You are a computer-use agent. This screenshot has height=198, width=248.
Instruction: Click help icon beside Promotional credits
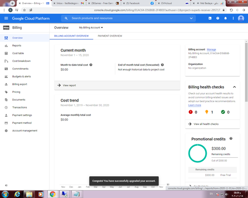(231, 139)
